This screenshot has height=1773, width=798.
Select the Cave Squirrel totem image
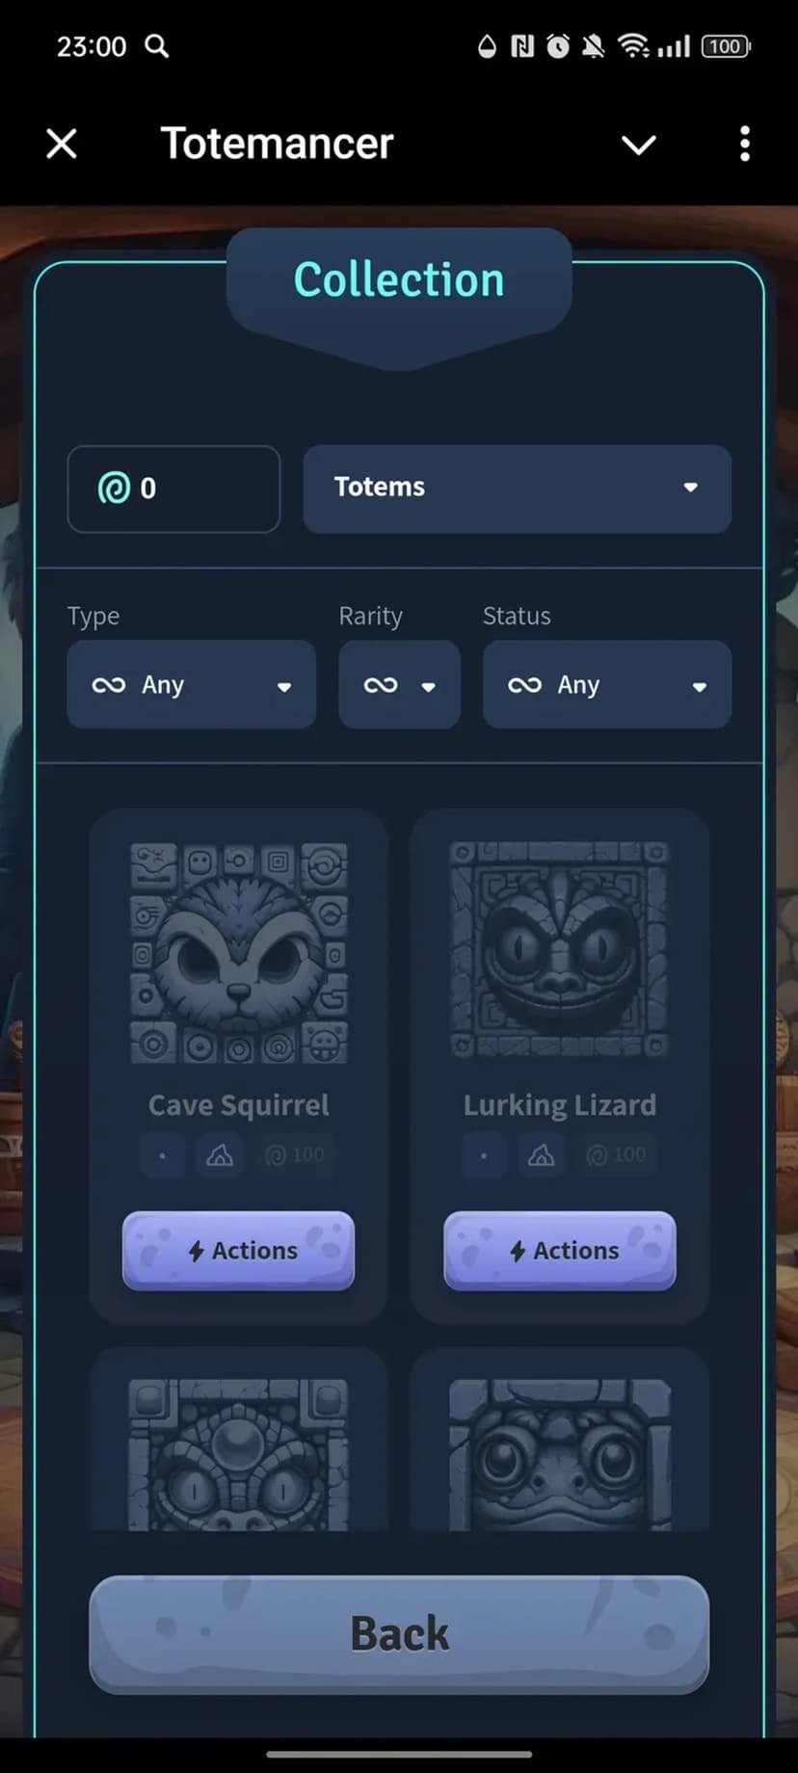(x=239, y=953)
